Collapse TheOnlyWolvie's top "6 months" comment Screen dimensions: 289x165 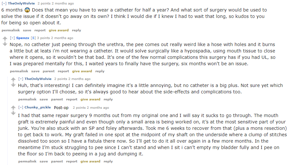click(x=4, y=4)
